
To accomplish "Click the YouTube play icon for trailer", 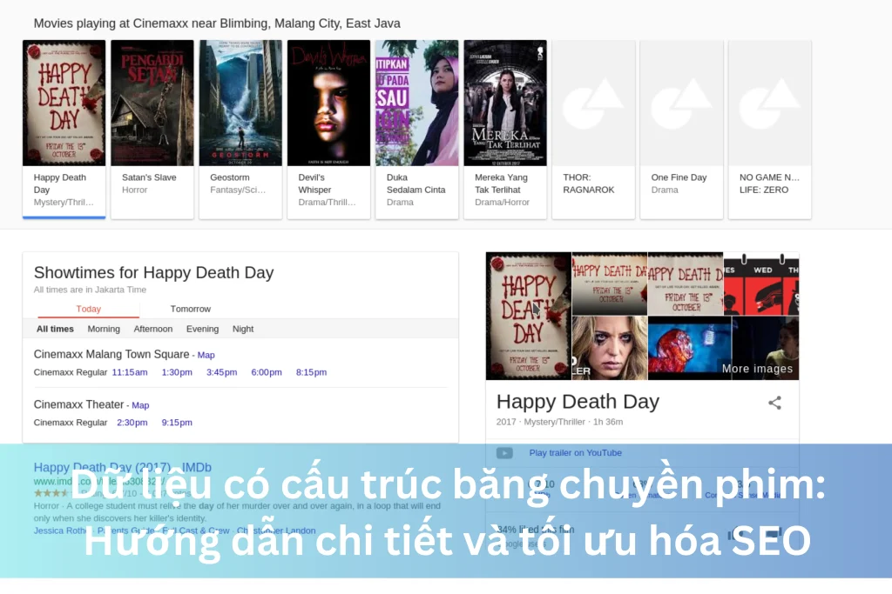I will click(x=504, y=452).
